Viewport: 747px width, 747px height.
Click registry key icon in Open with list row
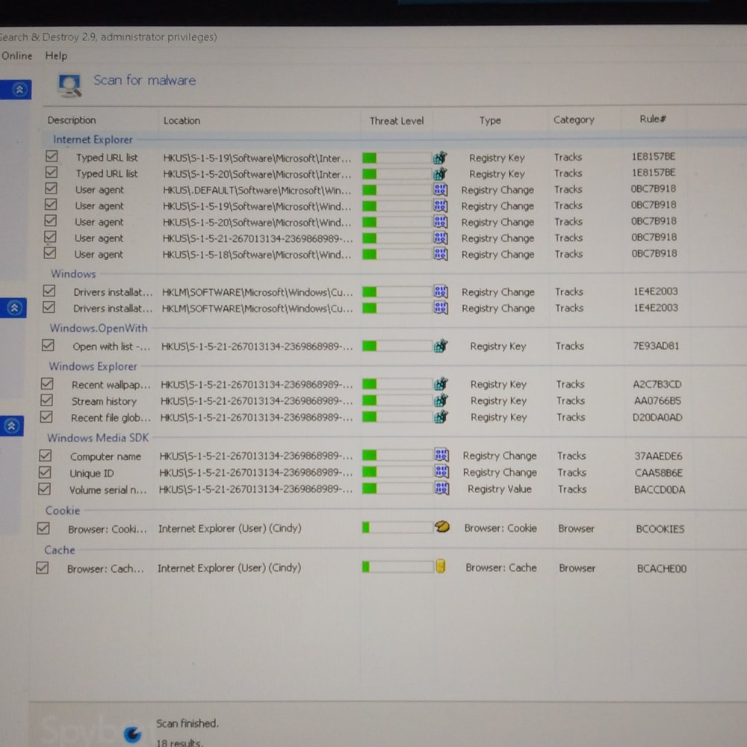441,346
